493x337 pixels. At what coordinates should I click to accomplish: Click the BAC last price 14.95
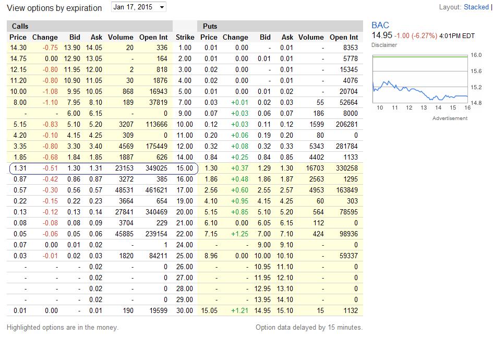coord(382,35)
